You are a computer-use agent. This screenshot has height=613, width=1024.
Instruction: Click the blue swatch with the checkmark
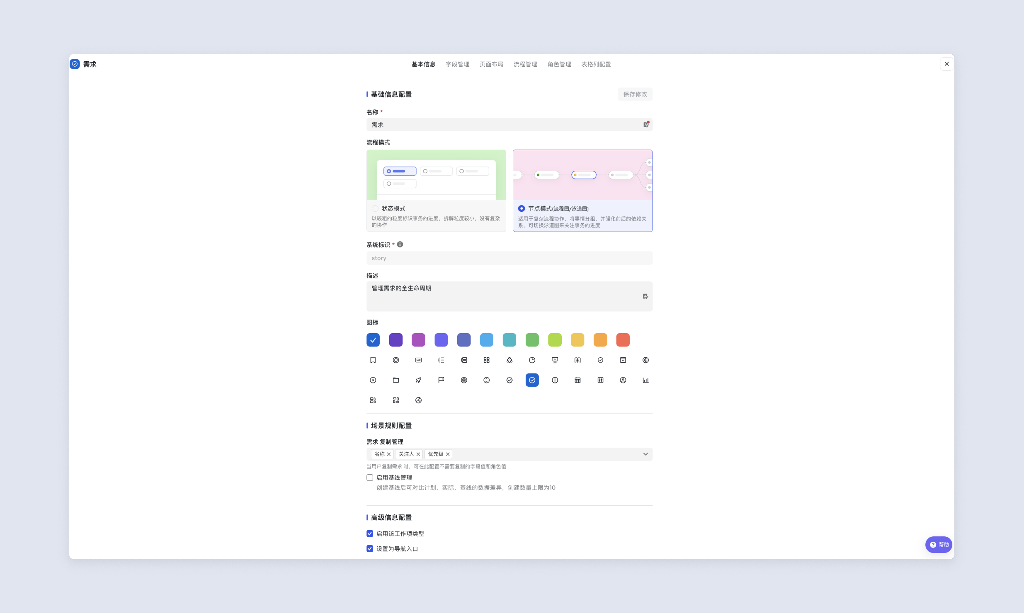tap(373, 340)
